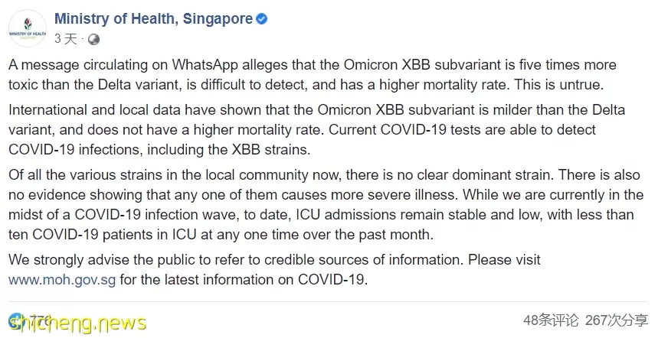
Task: Click the paragraph starting 'We strongly advise'
Action: (x=274, y=269)
